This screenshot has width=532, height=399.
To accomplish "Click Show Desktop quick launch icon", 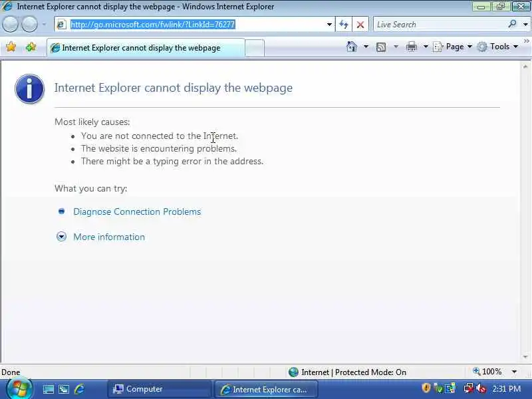I will 48,389.
